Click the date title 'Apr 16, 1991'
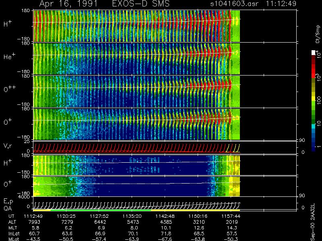The image size is (322, 241). click(68, 4)
